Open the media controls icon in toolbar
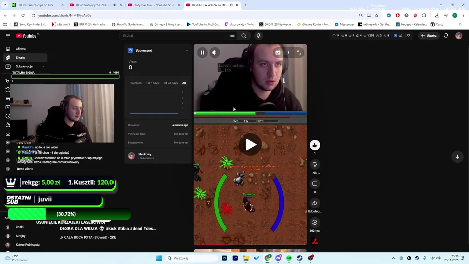Image resolution: width=469 pixels, height=264 pixels. pos(446,15)
